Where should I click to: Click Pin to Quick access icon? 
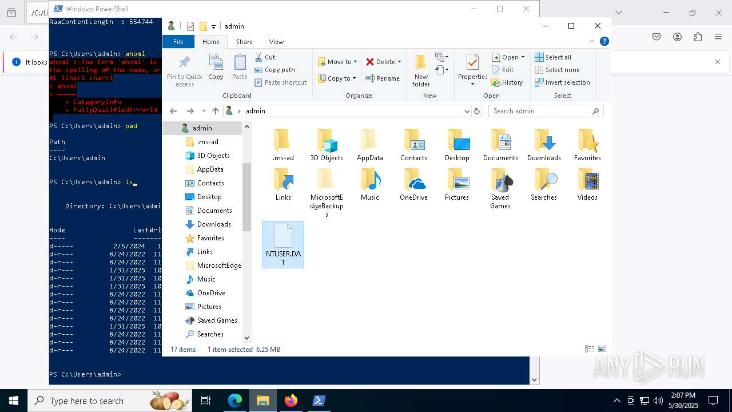(184, 71)
